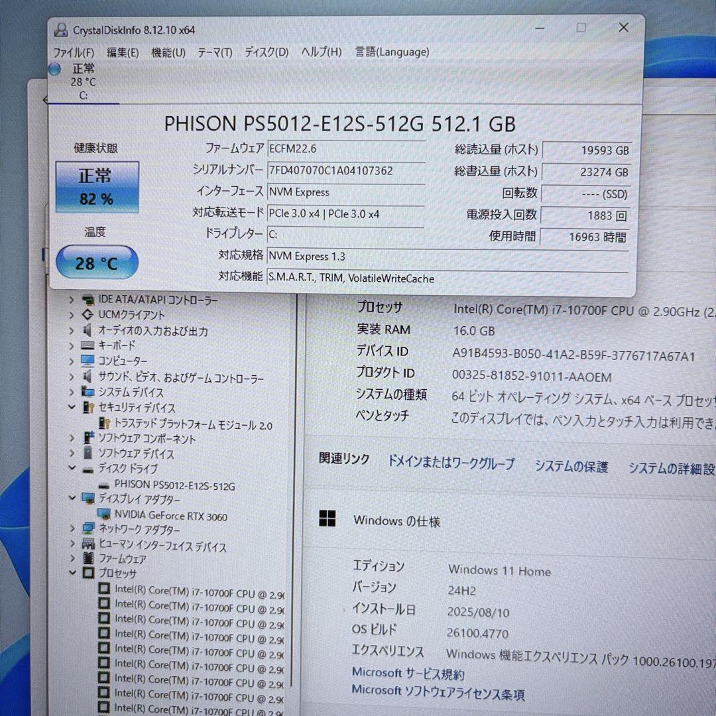Screen dimensions: 716x716
Task: Click the ファームウェア chip icon in tree
Action: (89, 558)
